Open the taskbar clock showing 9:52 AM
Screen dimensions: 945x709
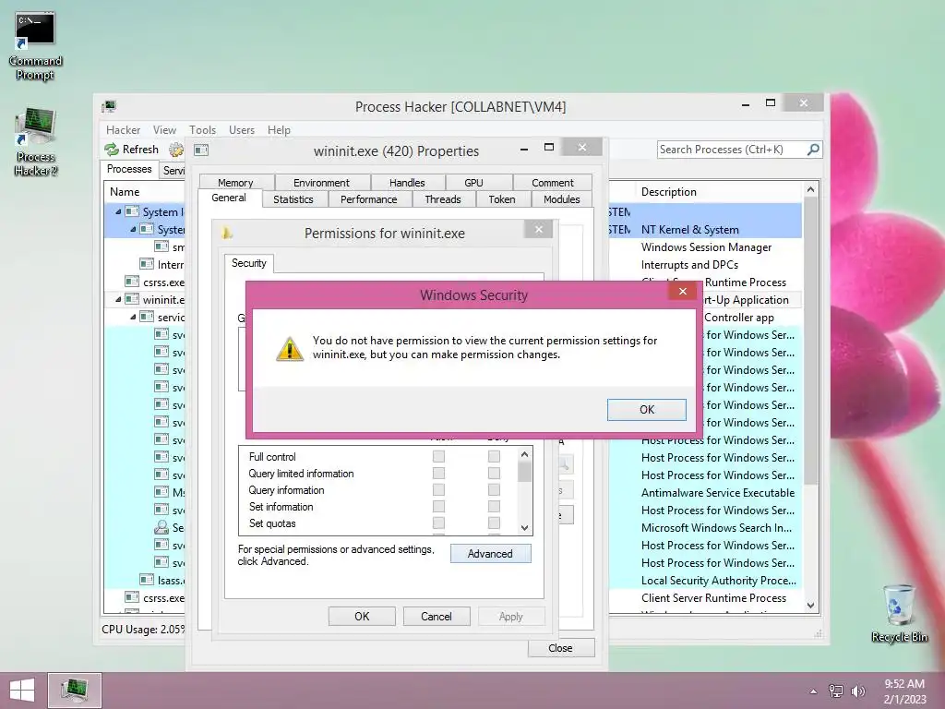pyautogui.click(x=904, y=691)
